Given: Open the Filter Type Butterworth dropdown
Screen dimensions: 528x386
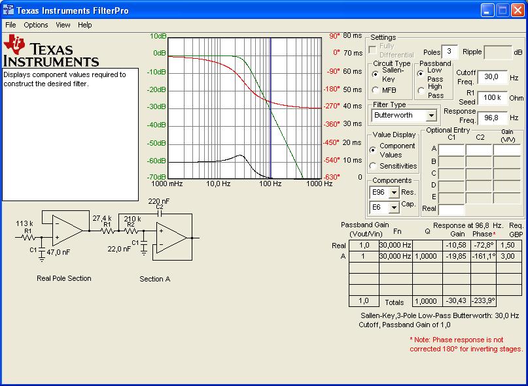Looking at the screenshot, I should (x=431, y=116).
